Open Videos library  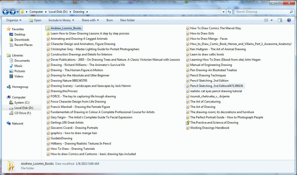tap(16, 76)
